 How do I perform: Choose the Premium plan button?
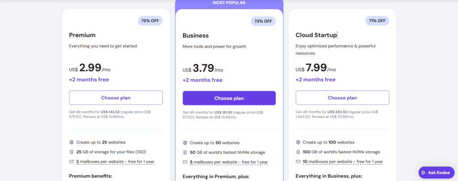coord(116,98)
